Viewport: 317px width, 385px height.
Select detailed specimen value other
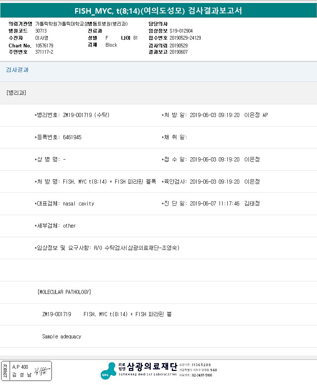pos(69,226)
